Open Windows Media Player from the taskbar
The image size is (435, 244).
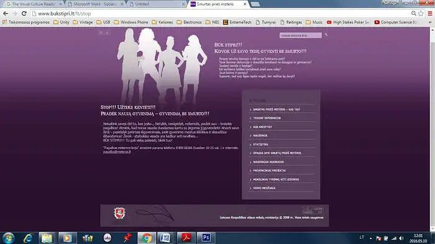click(67, 238)
